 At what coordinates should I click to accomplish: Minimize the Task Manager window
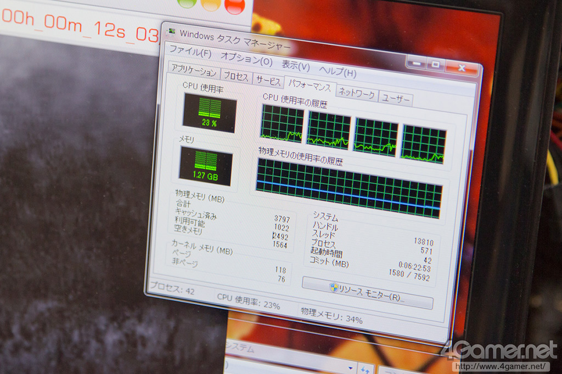coord(416,64)
